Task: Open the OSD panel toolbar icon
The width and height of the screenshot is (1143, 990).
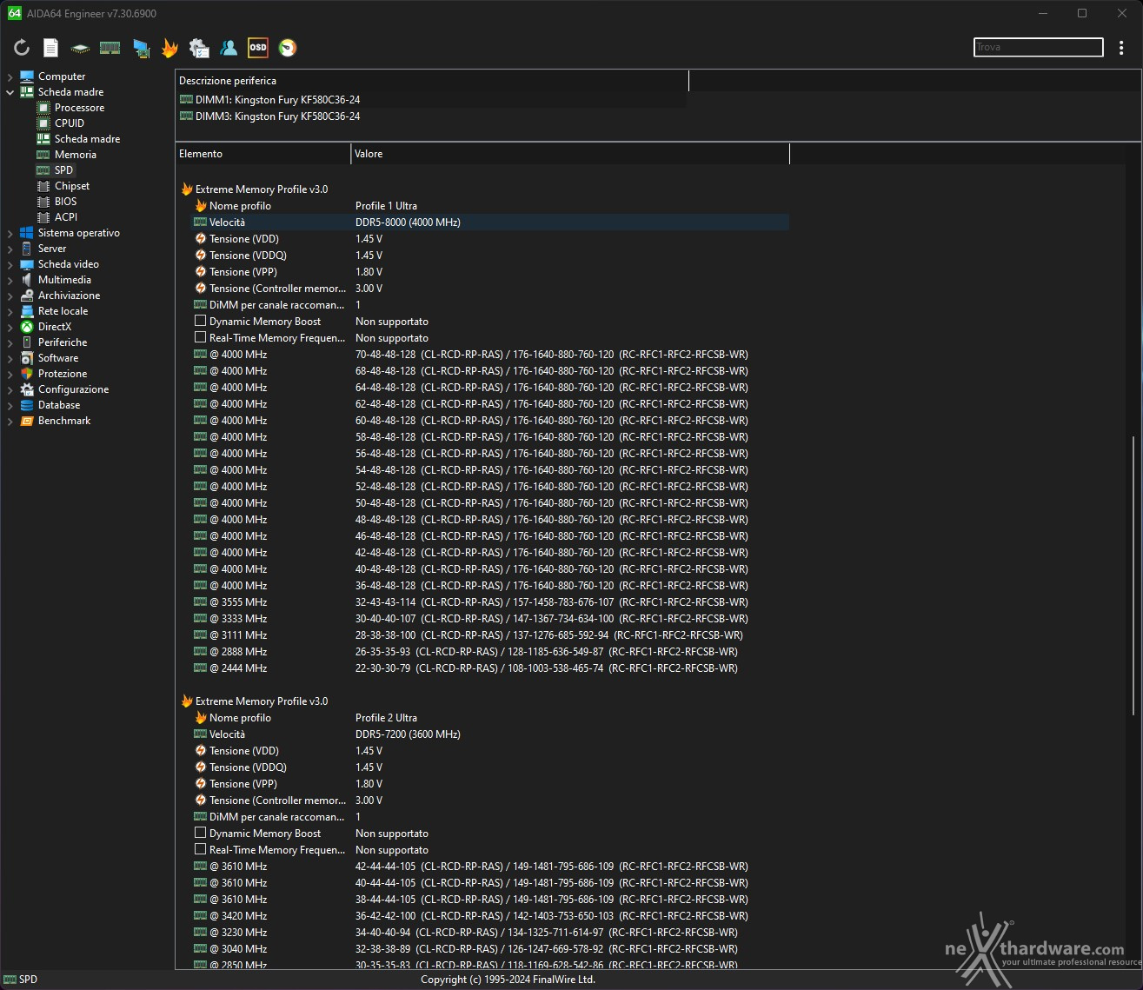Action: coord(258,48)
